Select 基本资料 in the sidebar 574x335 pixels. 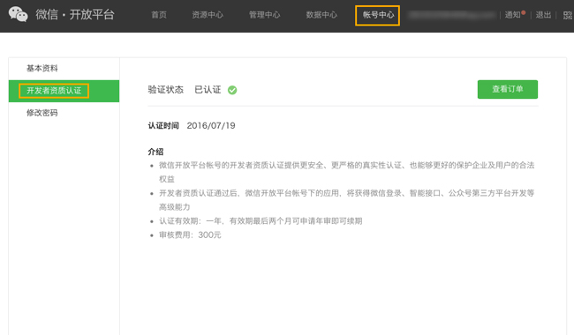point(42,68)
